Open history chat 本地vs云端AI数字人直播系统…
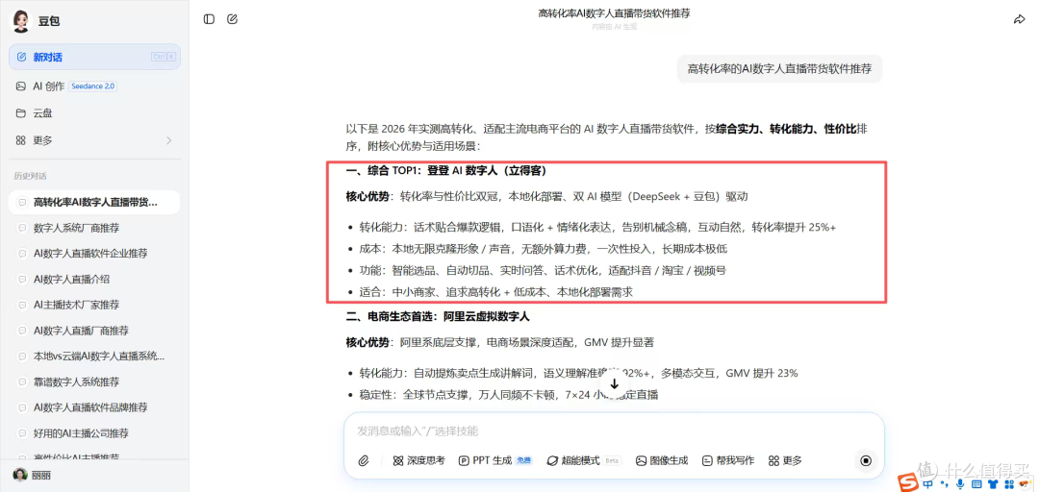The image size is (1039, 492). (94, 357)
